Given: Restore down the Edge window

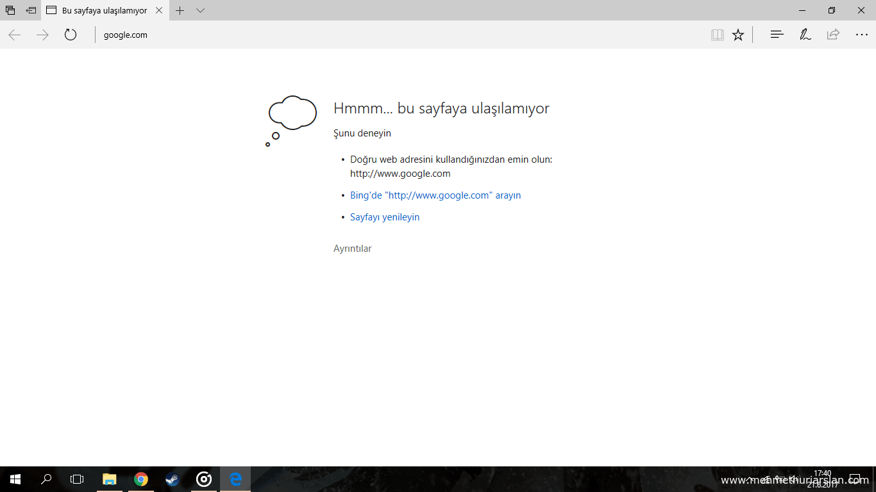Looking at the screenshot, I should pos(832,10).
